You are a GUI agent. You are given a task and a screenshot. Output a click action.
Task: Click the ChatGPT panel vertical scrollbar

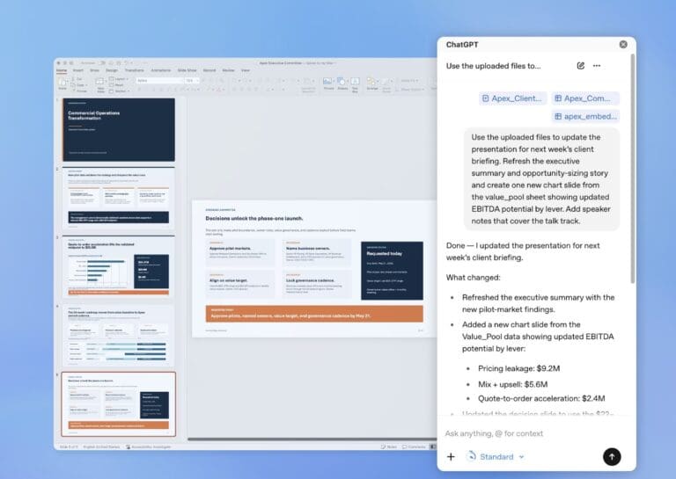[633, 169]
